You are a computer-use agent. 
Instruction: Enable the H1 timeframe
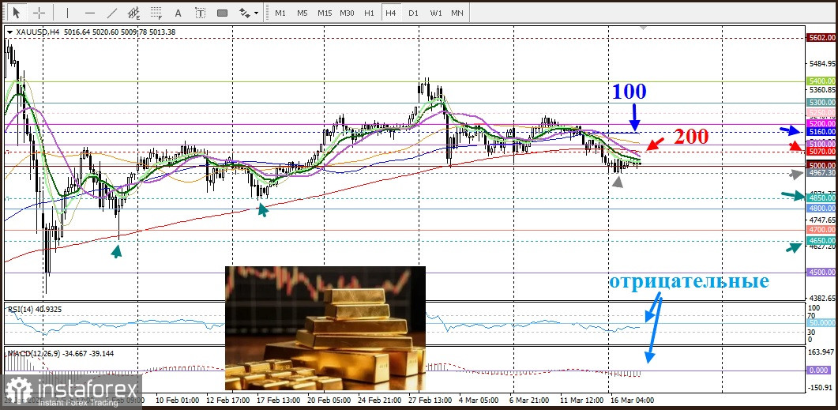click(x=369, y=13)
